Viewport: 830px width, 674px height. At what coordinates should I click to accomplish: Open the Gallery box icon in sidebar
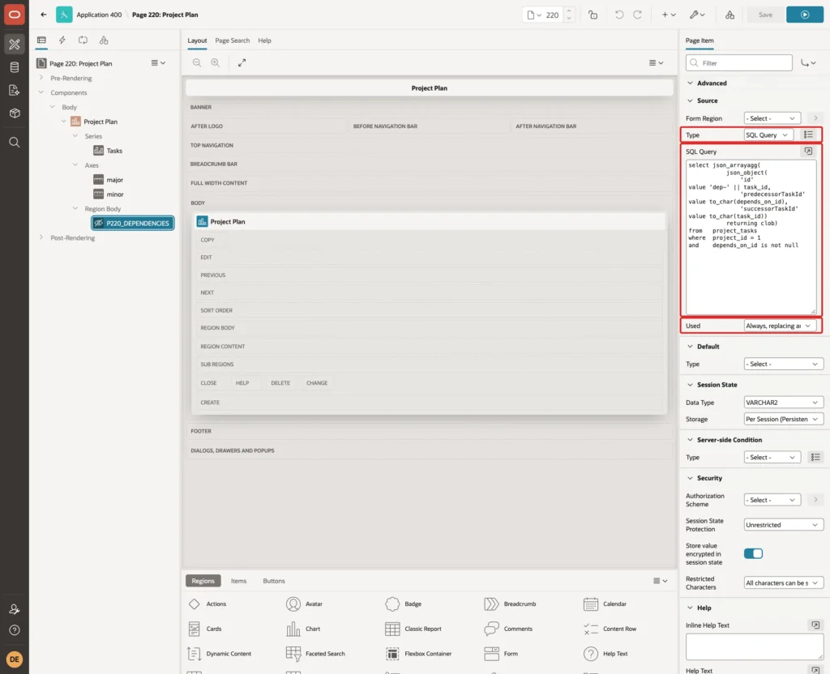[x=15, y=113]
